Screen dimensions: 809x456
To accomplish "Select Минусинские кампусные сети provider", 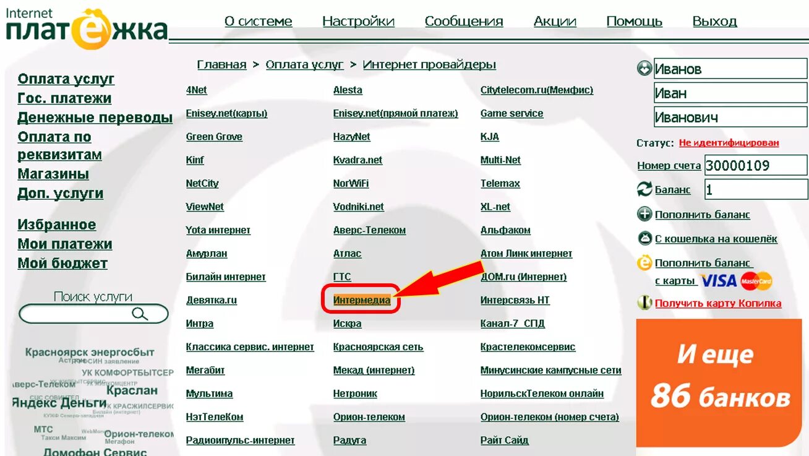I will point(550,371).
